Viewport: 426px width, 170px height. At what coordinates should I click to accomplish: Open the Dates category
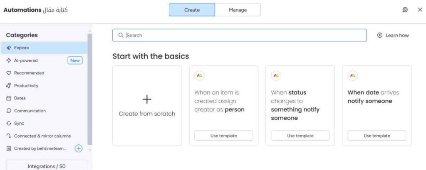coord(20,98)
